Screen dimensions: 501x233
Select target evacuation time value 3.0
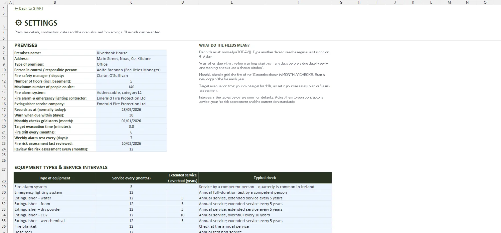pyautogui.click(x=131, y=126)
